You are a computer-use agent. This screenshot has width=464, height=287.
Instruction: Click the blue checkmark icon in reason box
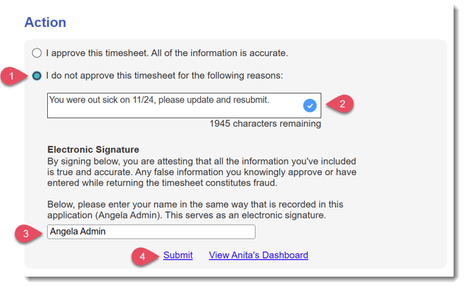[x=310, y=105]
